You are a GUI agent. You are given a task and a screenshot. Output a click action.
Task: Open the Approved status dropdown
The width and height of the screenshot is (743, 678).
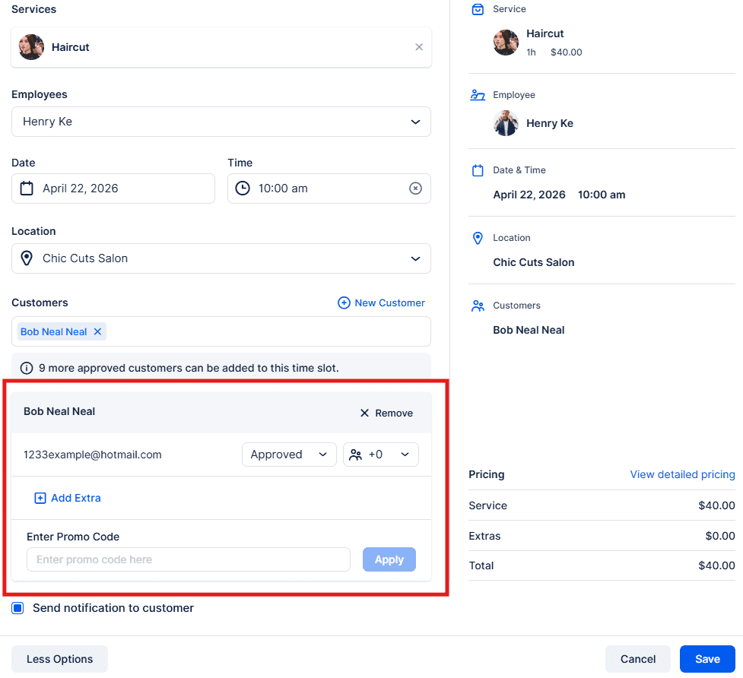(x=289, y=455)
